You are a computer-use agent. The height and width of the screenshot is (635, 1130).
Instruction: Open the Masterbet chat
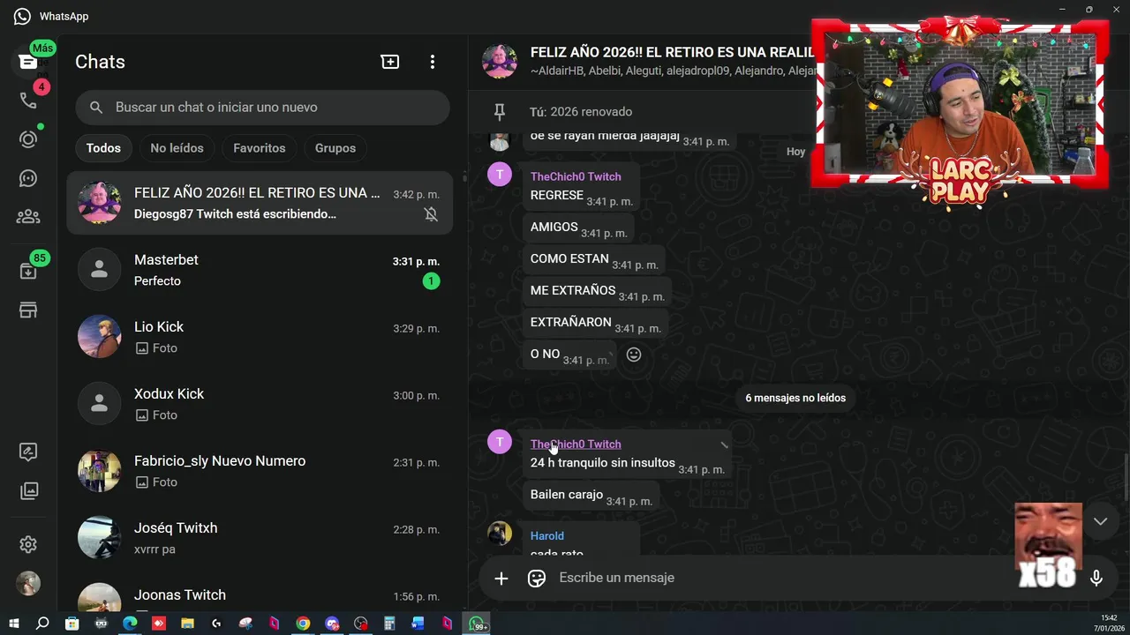click(260, 270)
